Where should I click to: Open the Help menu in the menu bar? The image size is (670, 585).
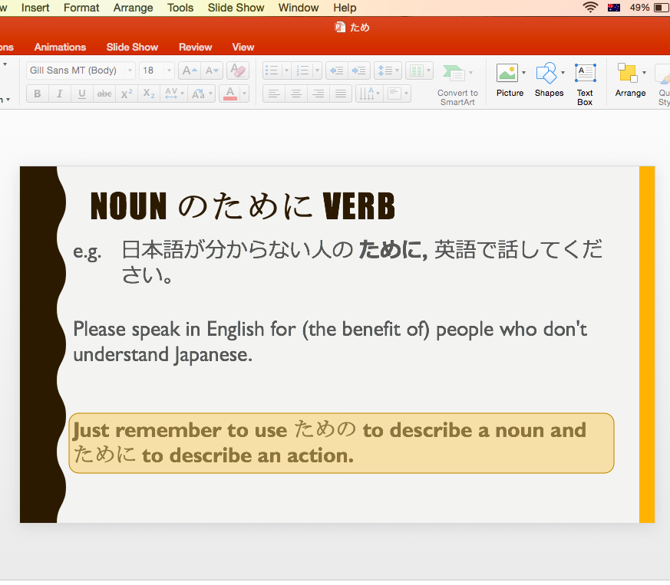tap(345, 8)
